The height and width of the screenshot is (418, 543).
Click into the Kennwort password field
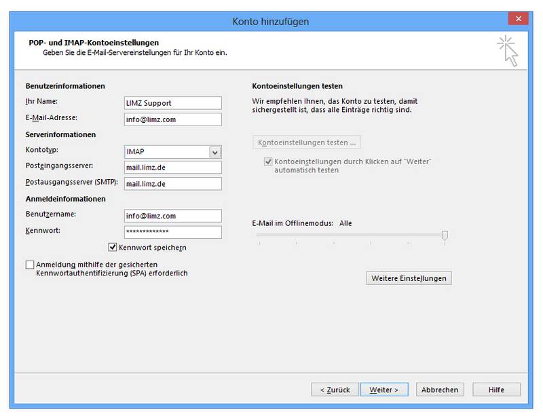click(173, 232)
